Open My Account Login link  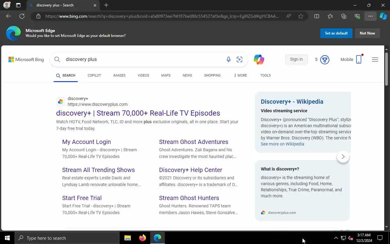[87, 142]
